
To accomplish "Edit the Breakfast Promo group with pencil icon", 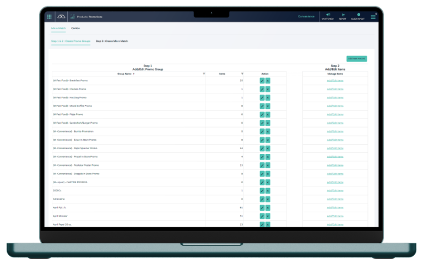I will 262,80.
